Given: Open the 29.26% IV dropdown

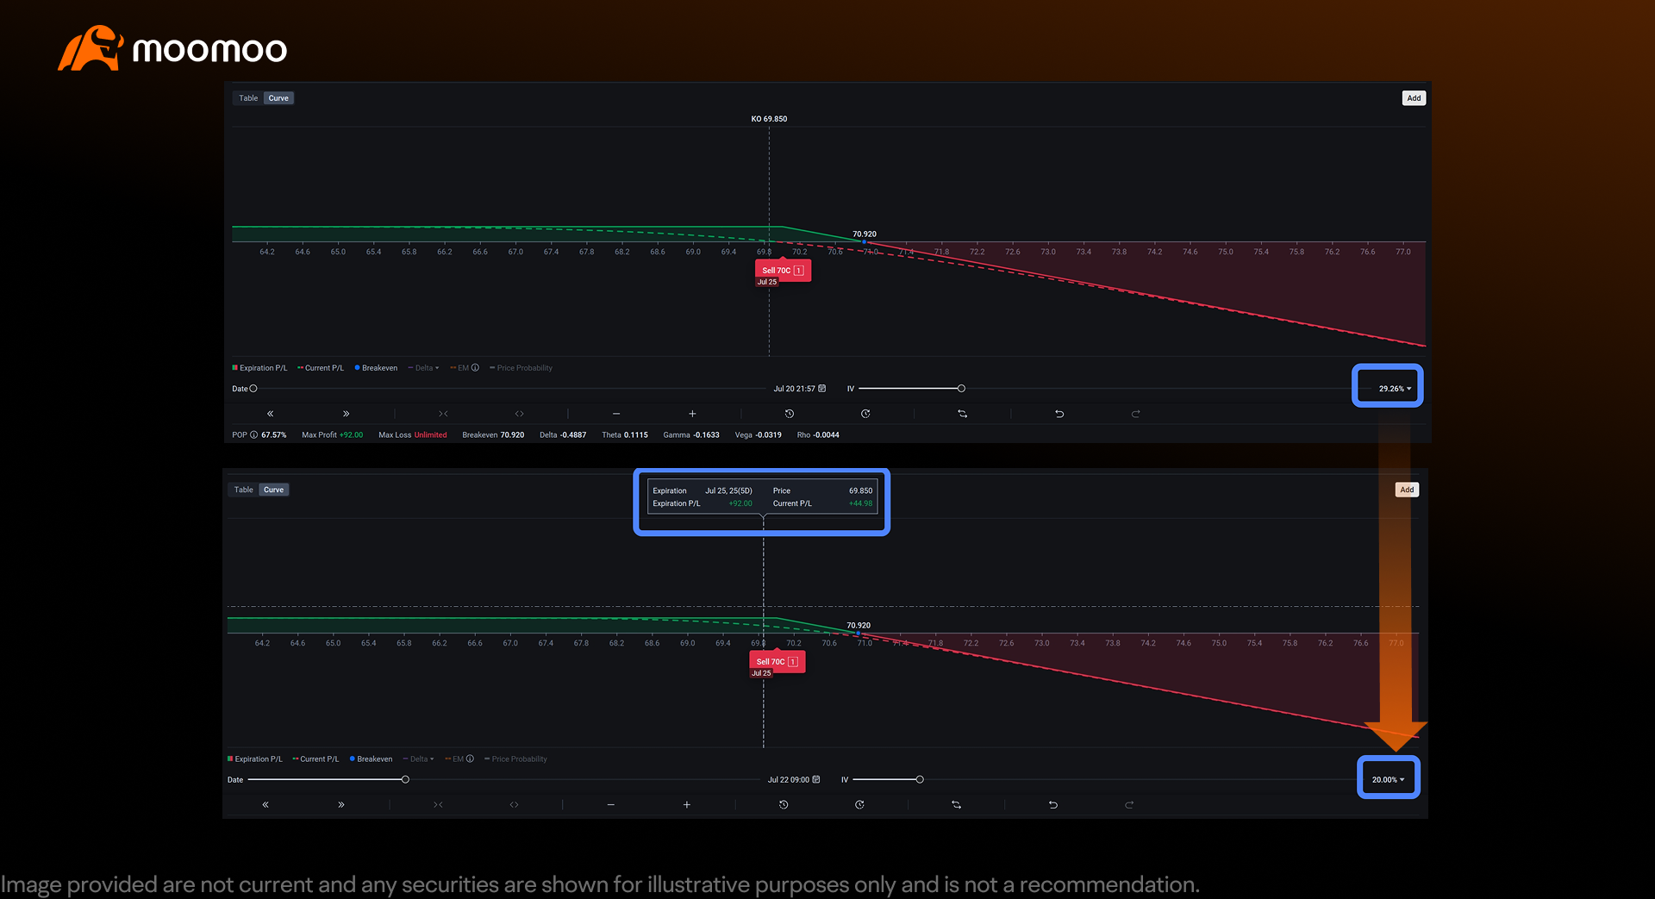Looking at the screenshot, I should 1395,389.
